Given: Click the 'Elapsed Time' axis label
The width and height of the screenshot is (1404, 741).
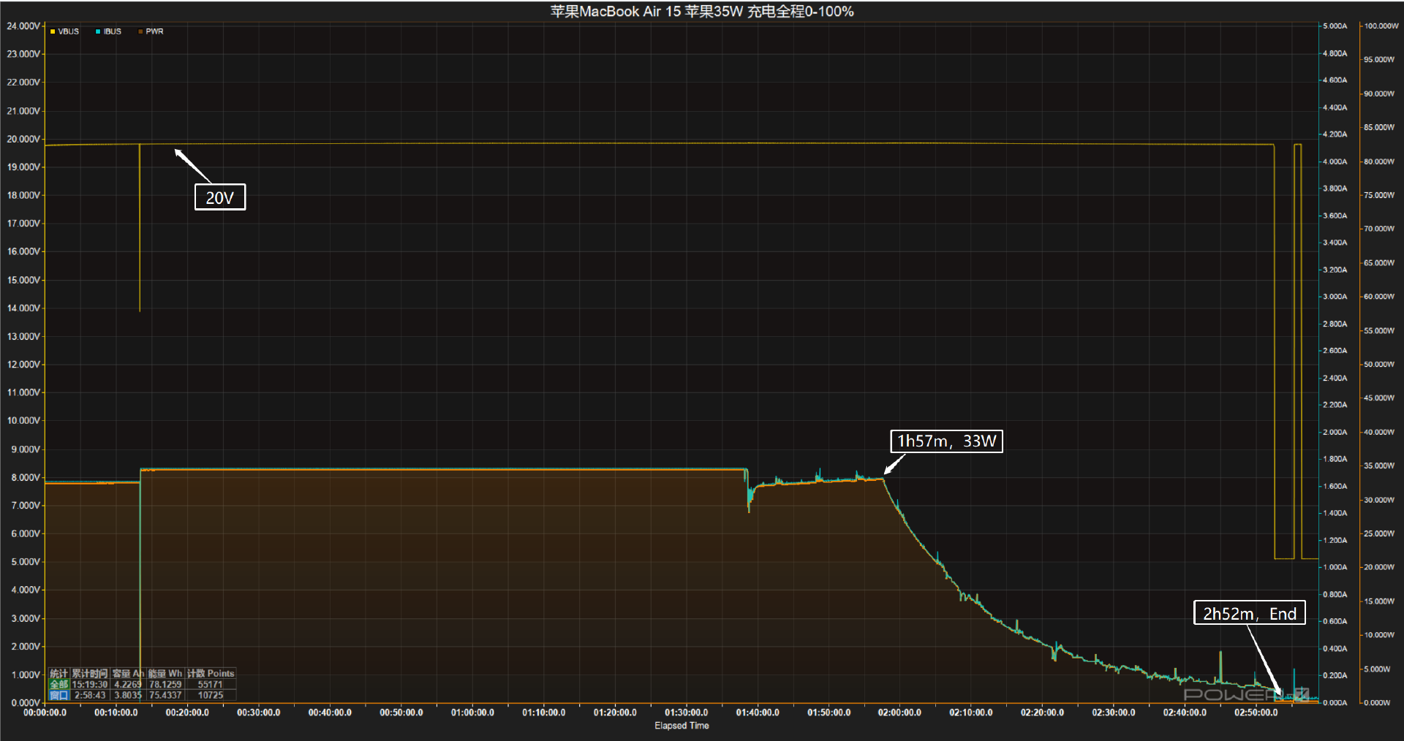Looking at the screenshot, I should point(682,726).
